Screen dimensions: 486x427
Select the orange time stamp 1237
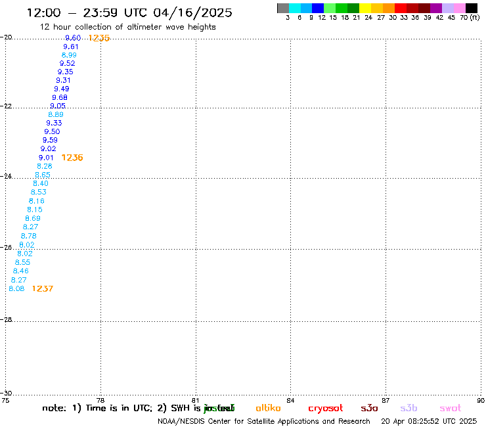coord(43,288)
